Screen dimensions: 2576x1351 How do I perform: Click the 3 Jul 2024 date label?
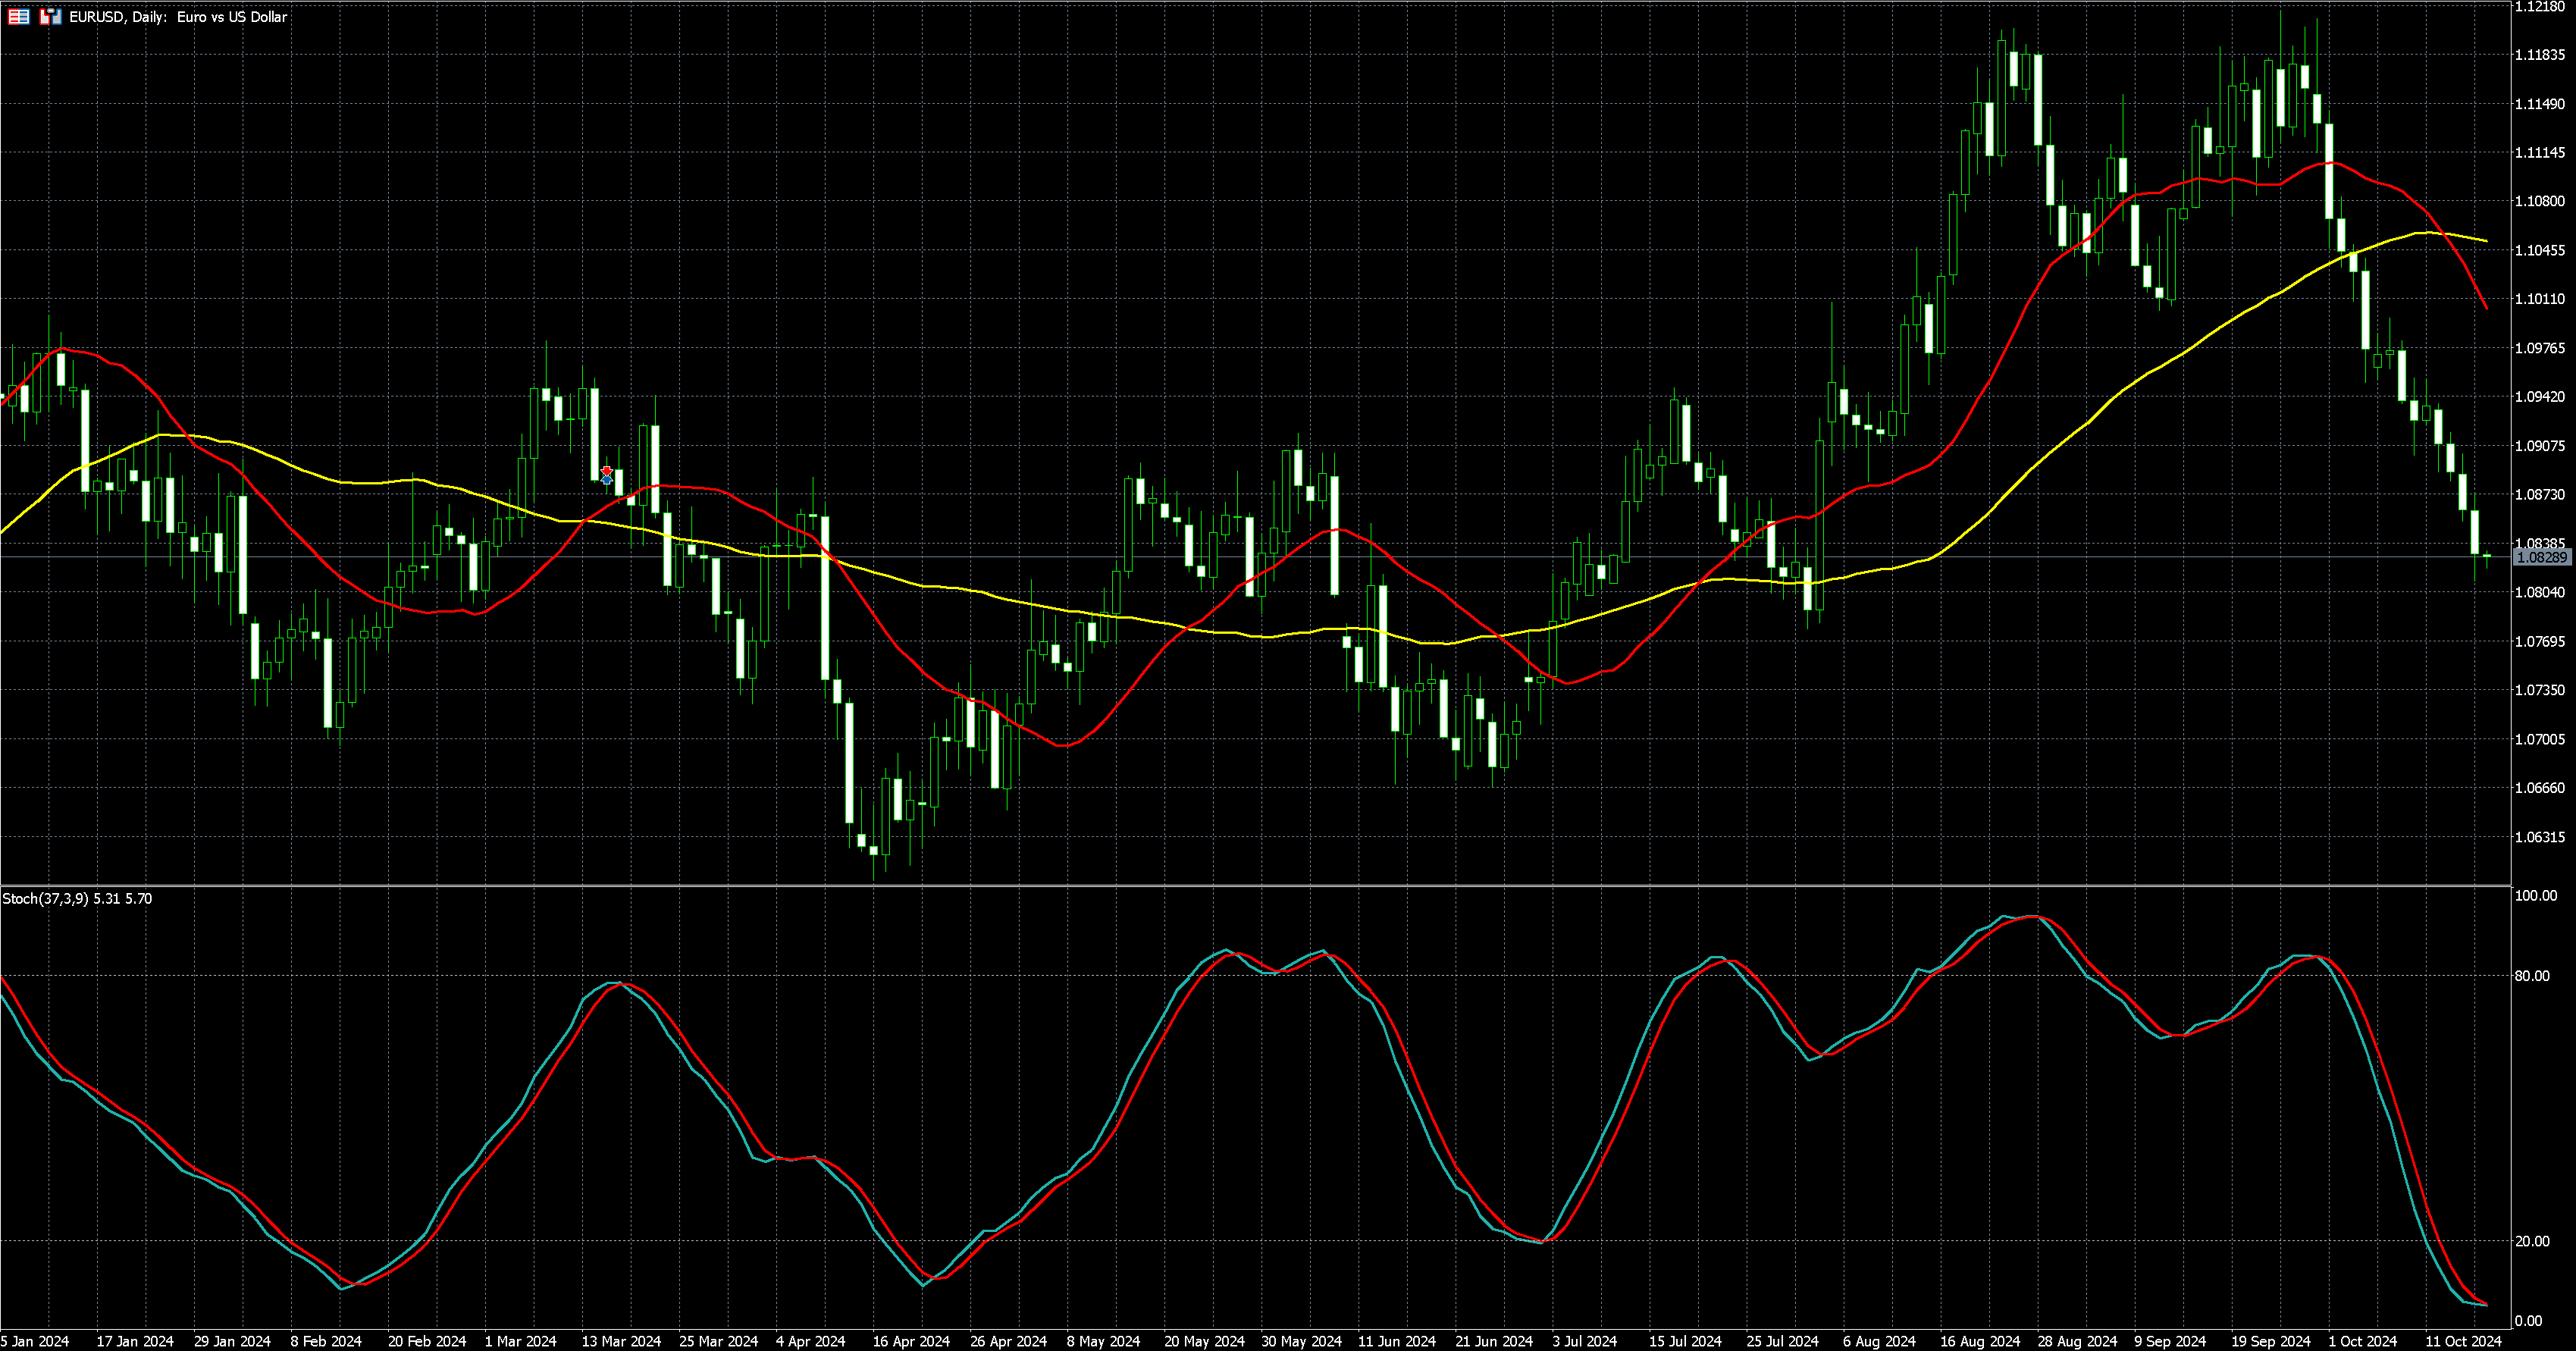tap(1584, 1341)
